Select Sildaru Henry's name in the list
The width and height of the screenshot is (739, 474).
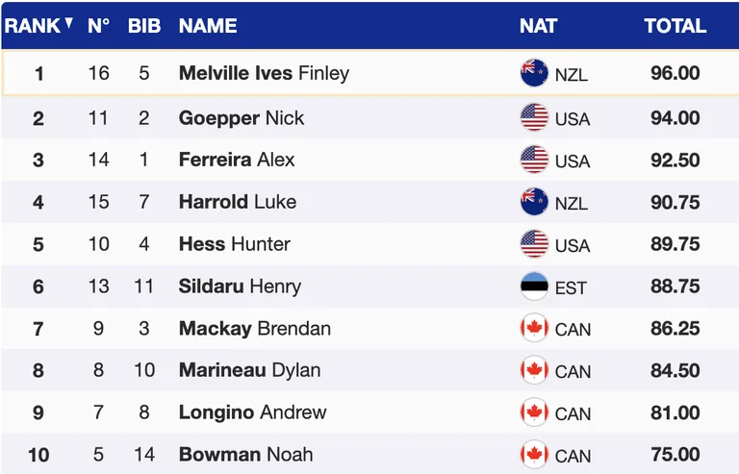[240, 287]
